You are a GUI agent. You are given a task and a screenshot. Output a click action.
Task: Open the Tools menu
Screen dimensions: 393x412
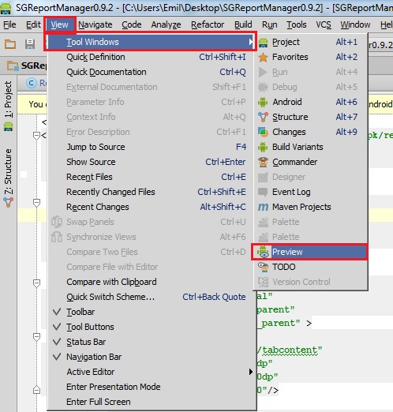297,24
